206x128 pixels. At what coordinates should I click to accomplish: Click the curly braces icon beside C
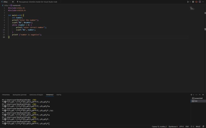[191, 126]
